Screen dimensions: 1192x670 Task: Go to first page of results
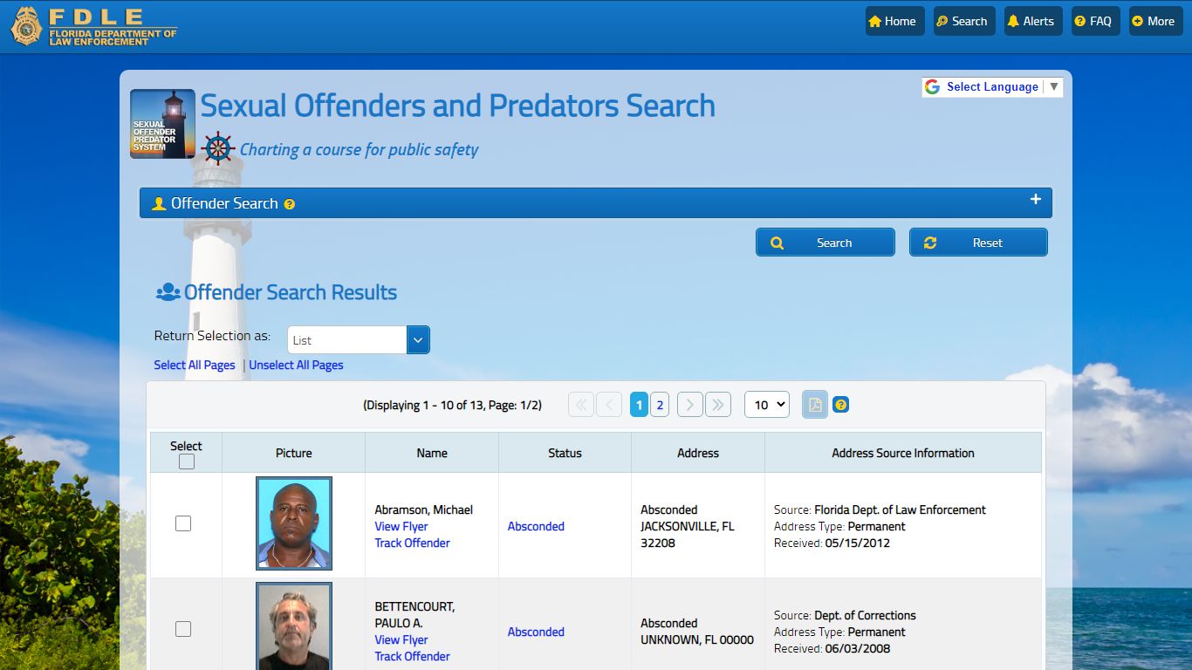click(581, 405)
